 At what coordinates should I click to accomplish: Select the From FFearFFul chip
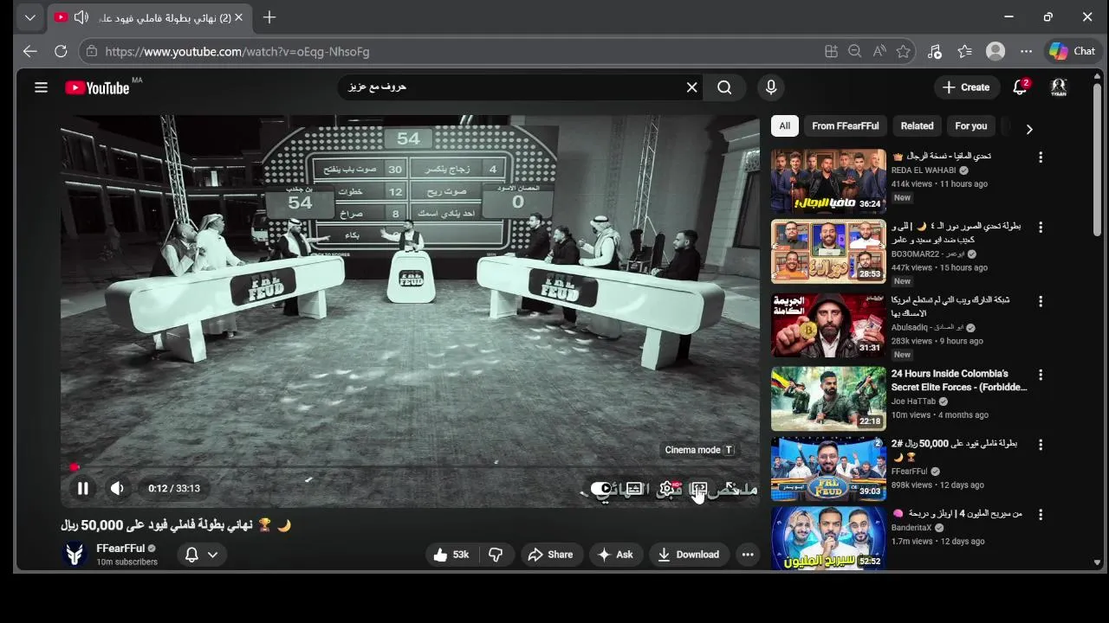click(x=845, y=126)
